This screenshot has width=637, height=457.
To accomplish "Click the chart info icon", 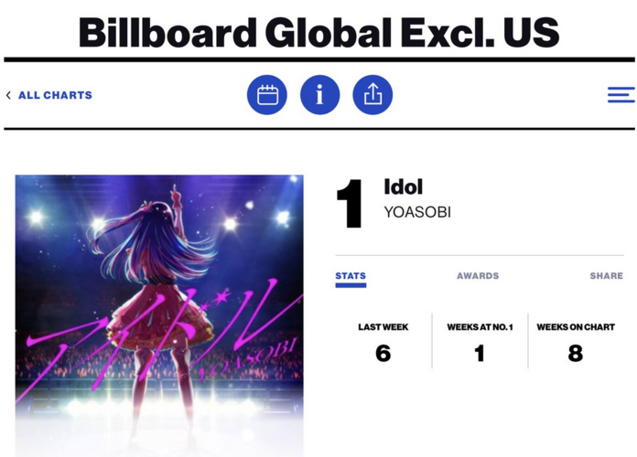I will coord(319,95).
